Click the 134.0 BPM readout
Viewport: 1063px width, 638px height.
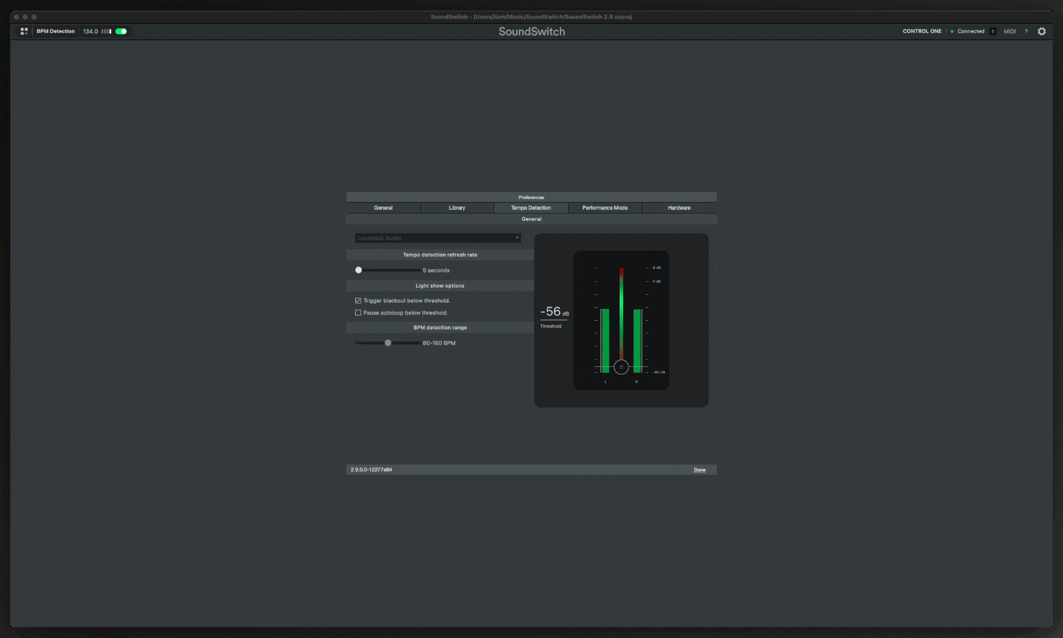90,31
